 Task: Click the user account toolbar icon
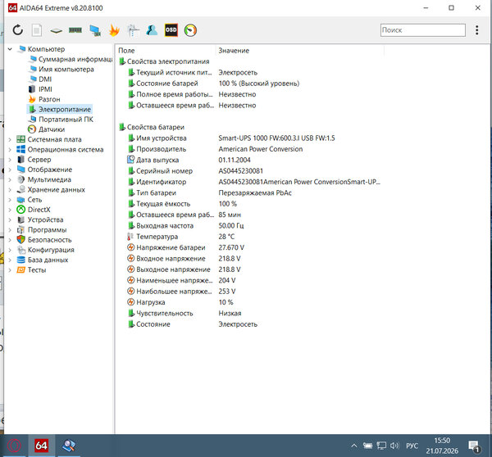pos(152,30)
